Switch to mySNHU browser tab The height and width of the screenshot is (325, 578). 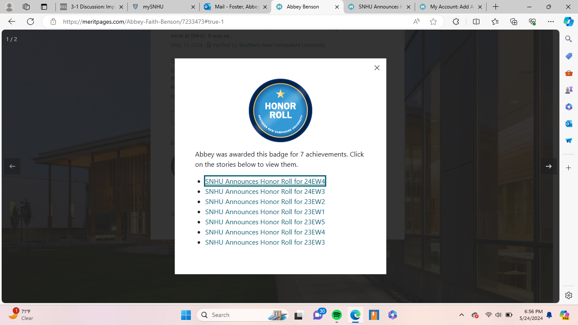coord(163,7)
